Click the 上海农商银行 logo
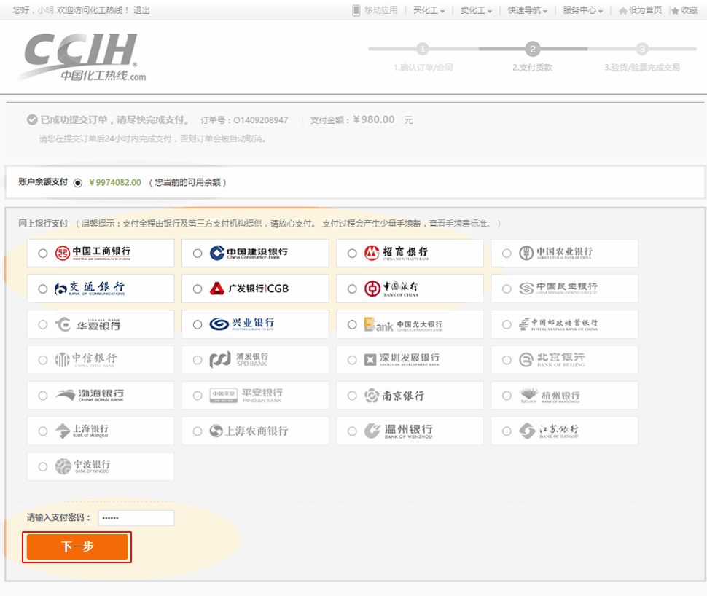 pyautogui.click(x=249, y=431)
